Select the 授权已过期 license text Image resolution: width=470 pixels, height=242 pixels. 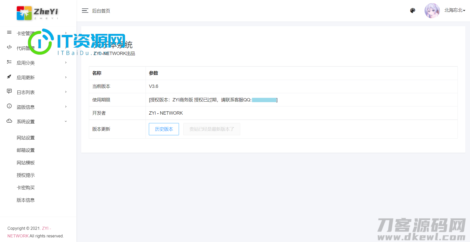[x=206, y=100]
